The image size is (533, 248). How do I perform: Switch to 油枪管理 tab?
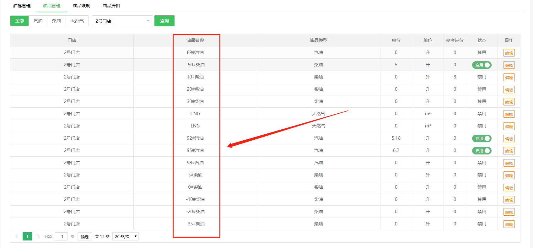click(x=22, y=6)
